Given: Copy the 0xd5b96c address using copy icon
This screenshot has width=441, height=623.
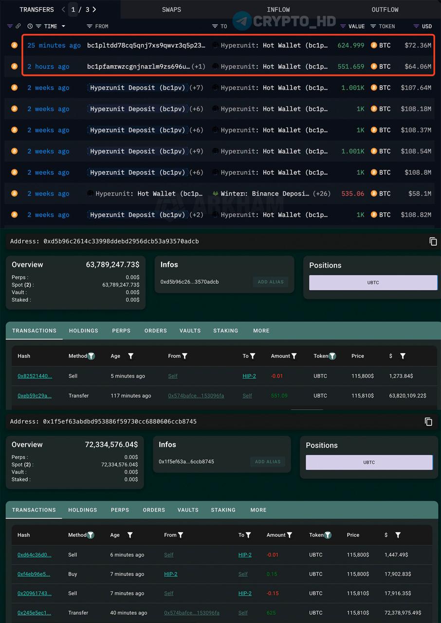Looking at the screenshot, I should click(433, 241).
